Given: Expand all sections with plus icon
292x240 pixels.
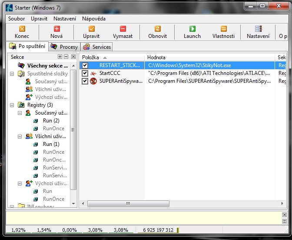Looking at the screenshot, I should [60, 57].
